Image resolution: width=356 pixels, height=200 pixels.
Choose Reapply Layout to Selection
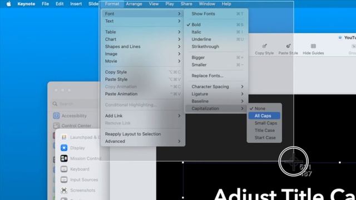(143, 134)
